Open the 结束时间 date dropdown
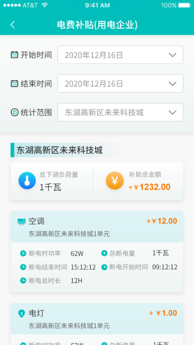 [x=120, y=84]
